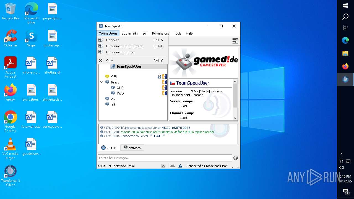Viewport: 354px width, 199px height.
Task: Select Disconnect from All menu entry
Action: (132, 52)
